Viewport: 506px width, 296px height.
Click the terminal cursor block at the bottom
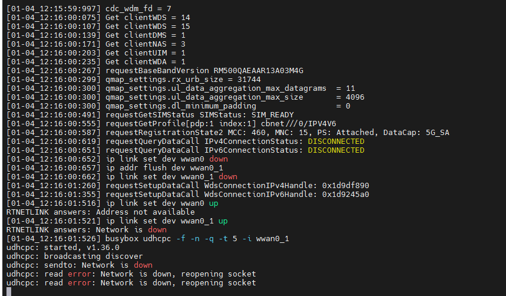click(9, 291)
